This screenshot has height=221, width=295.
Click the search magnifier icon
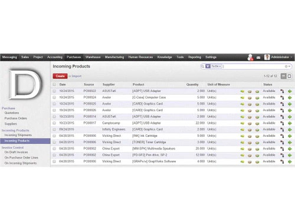pos(202,67)
